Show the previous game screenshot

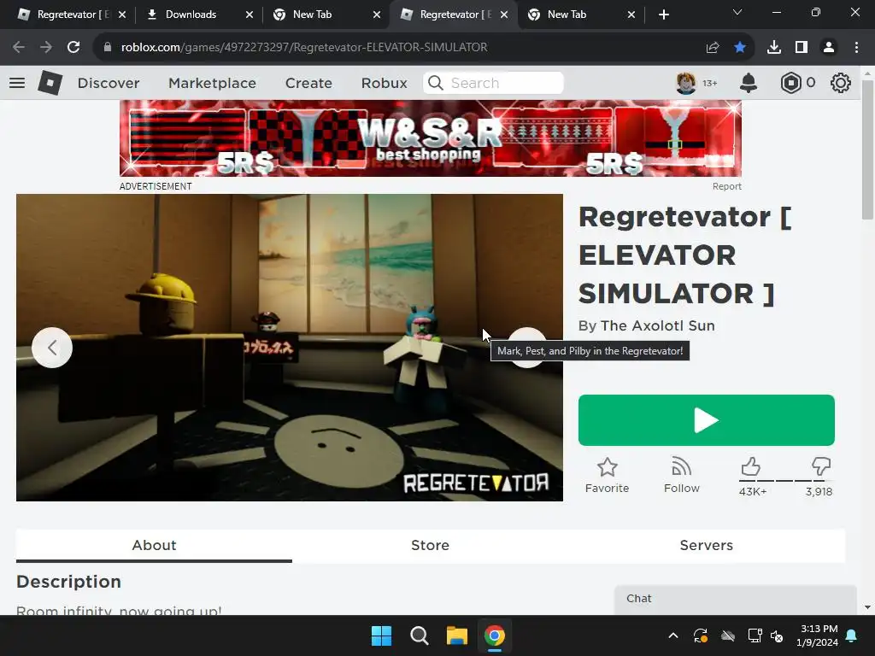(x=52, y=348)
